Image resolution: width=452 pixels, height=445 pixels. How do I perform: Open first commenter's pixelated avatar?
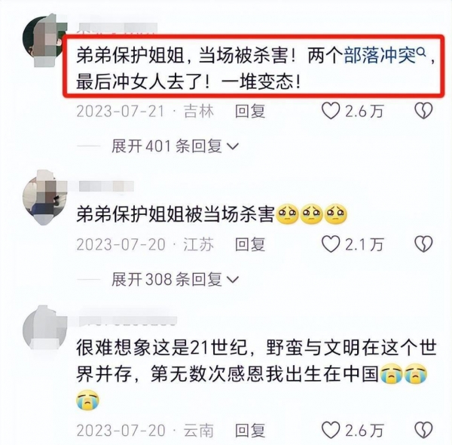pos(44,39)
